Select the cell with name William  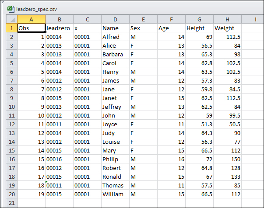[115, 194]
